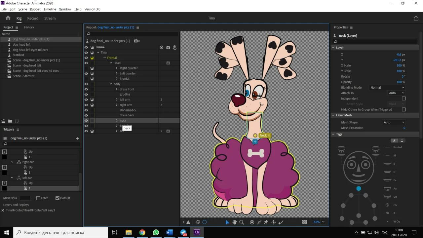Open the Mesh Shape dropdown
This screenshot has width=423, height=238.
coord(394,122)
